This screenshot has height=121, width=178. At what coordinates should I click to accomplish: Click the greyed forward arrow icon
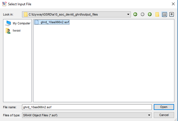click(142, 14)
